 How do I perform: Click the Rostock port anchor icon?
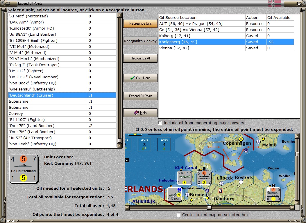(241, 182)
